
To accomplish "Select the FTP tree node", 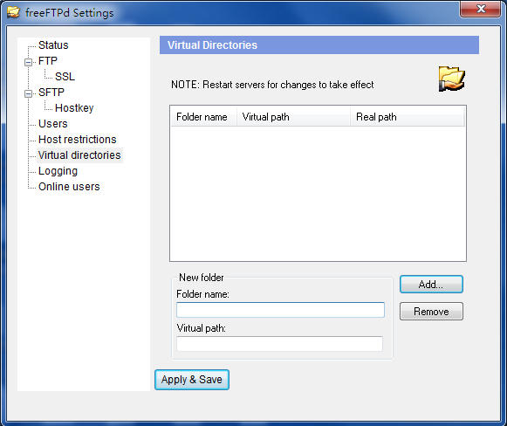I will tap(47, 61).
